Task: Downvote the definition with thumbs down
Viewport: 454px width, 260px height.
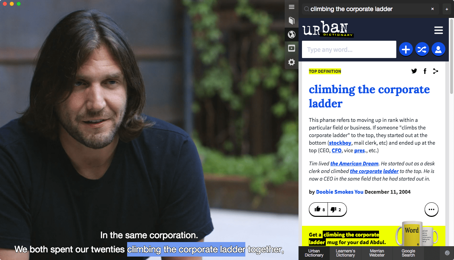Action: click(x=337, y=209)
